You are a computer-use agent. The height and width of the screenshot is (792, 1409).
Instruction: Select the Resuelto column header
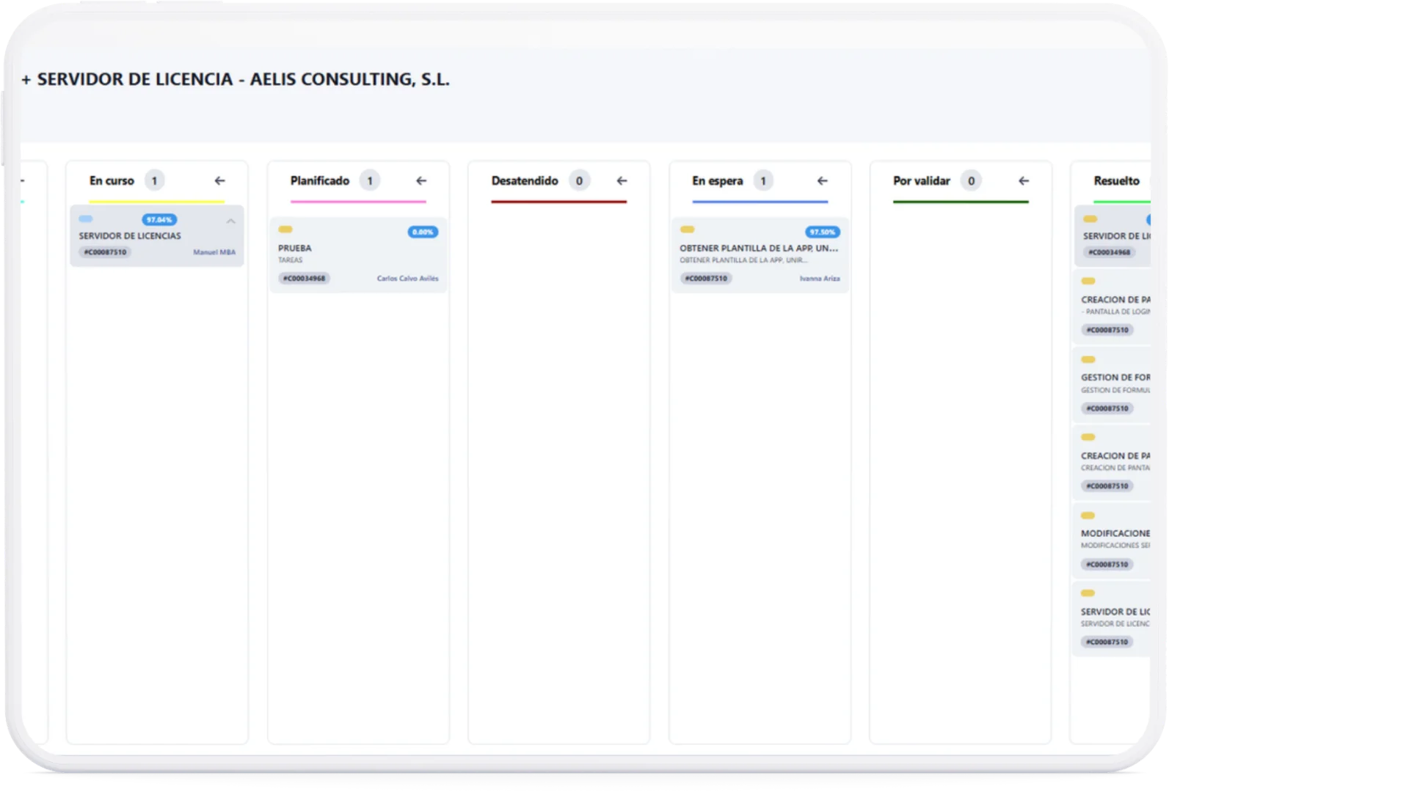[x=1116, y=180]
